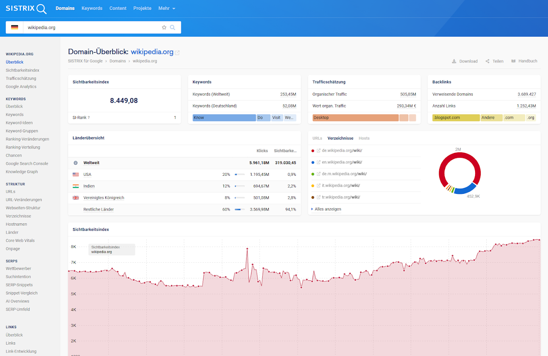548x356 pixels.
Task: Open external link icon for en.wikipedia.org/wiki/
Action: pyautogui.click(x=318, y=163)
